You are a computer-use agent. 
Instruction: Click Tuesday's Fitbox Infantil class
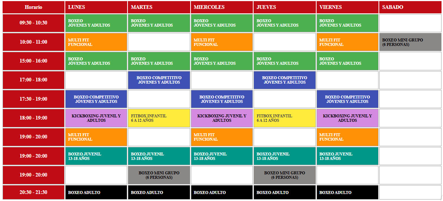pyautogui.click(x=159, y=118)
